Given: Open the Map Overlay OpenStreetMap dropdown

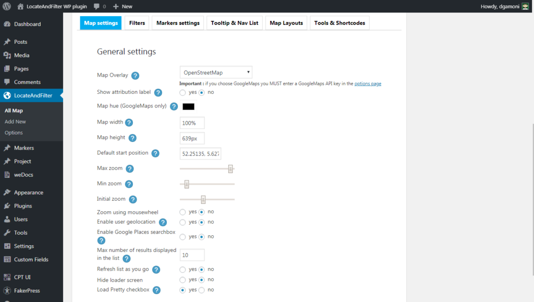Looking at the screenshot, I should (216, 73).
